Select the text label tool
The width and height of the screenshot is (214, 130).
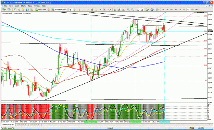(104, 10)
